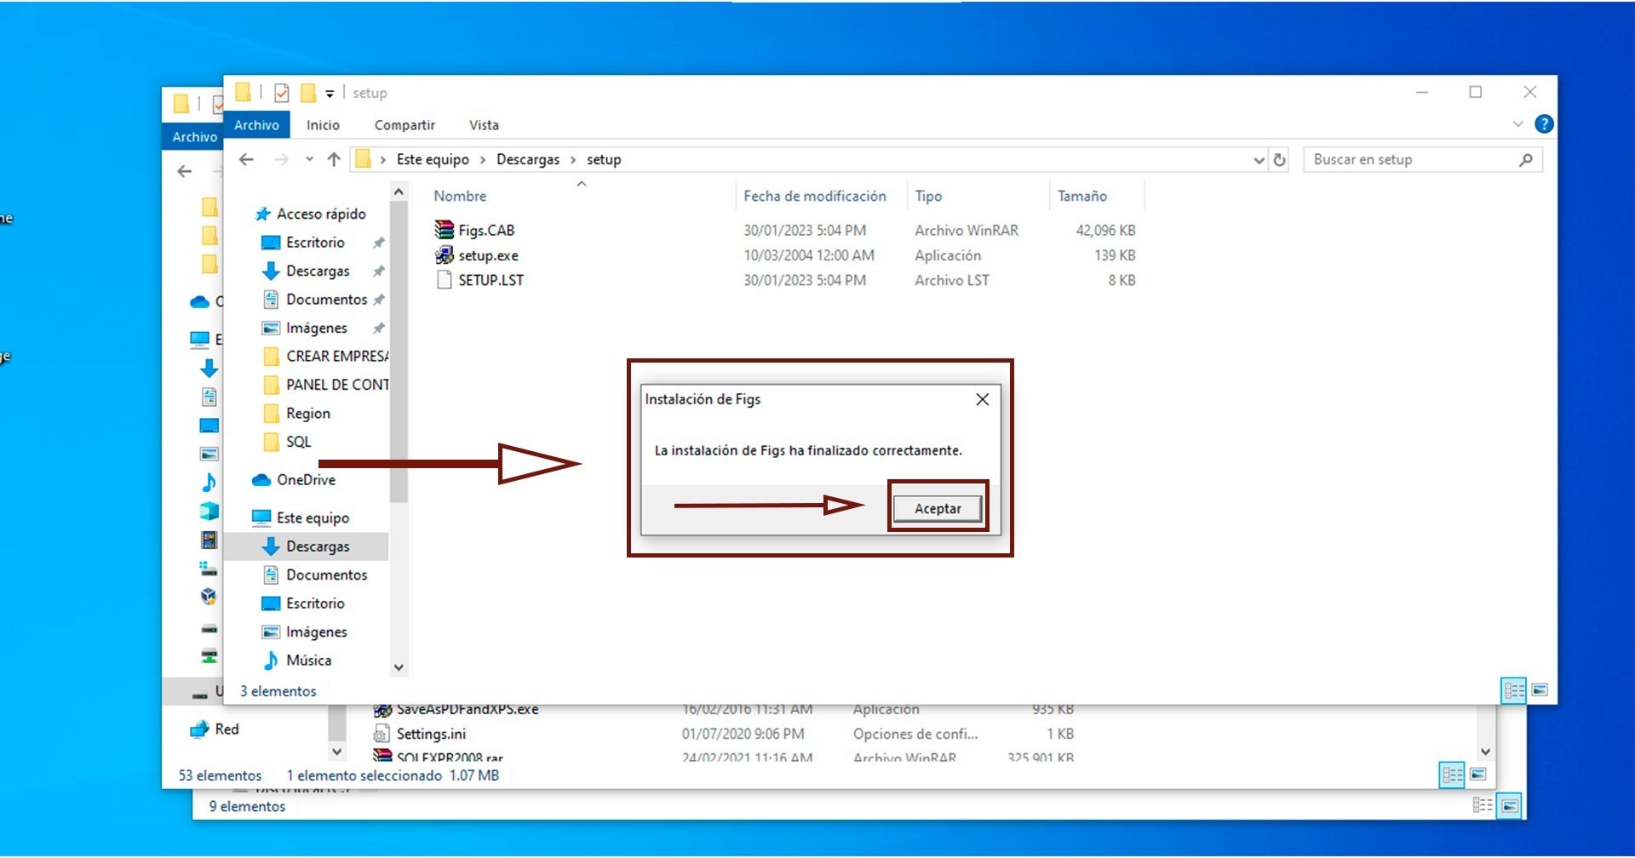This screenshot has width=1635, height=858.
Task: Click the Aceptar button in the dialog
Action: 937,508
